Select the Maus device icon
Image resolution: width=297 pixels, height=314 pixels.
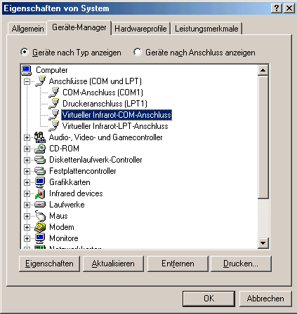(40, 215)
